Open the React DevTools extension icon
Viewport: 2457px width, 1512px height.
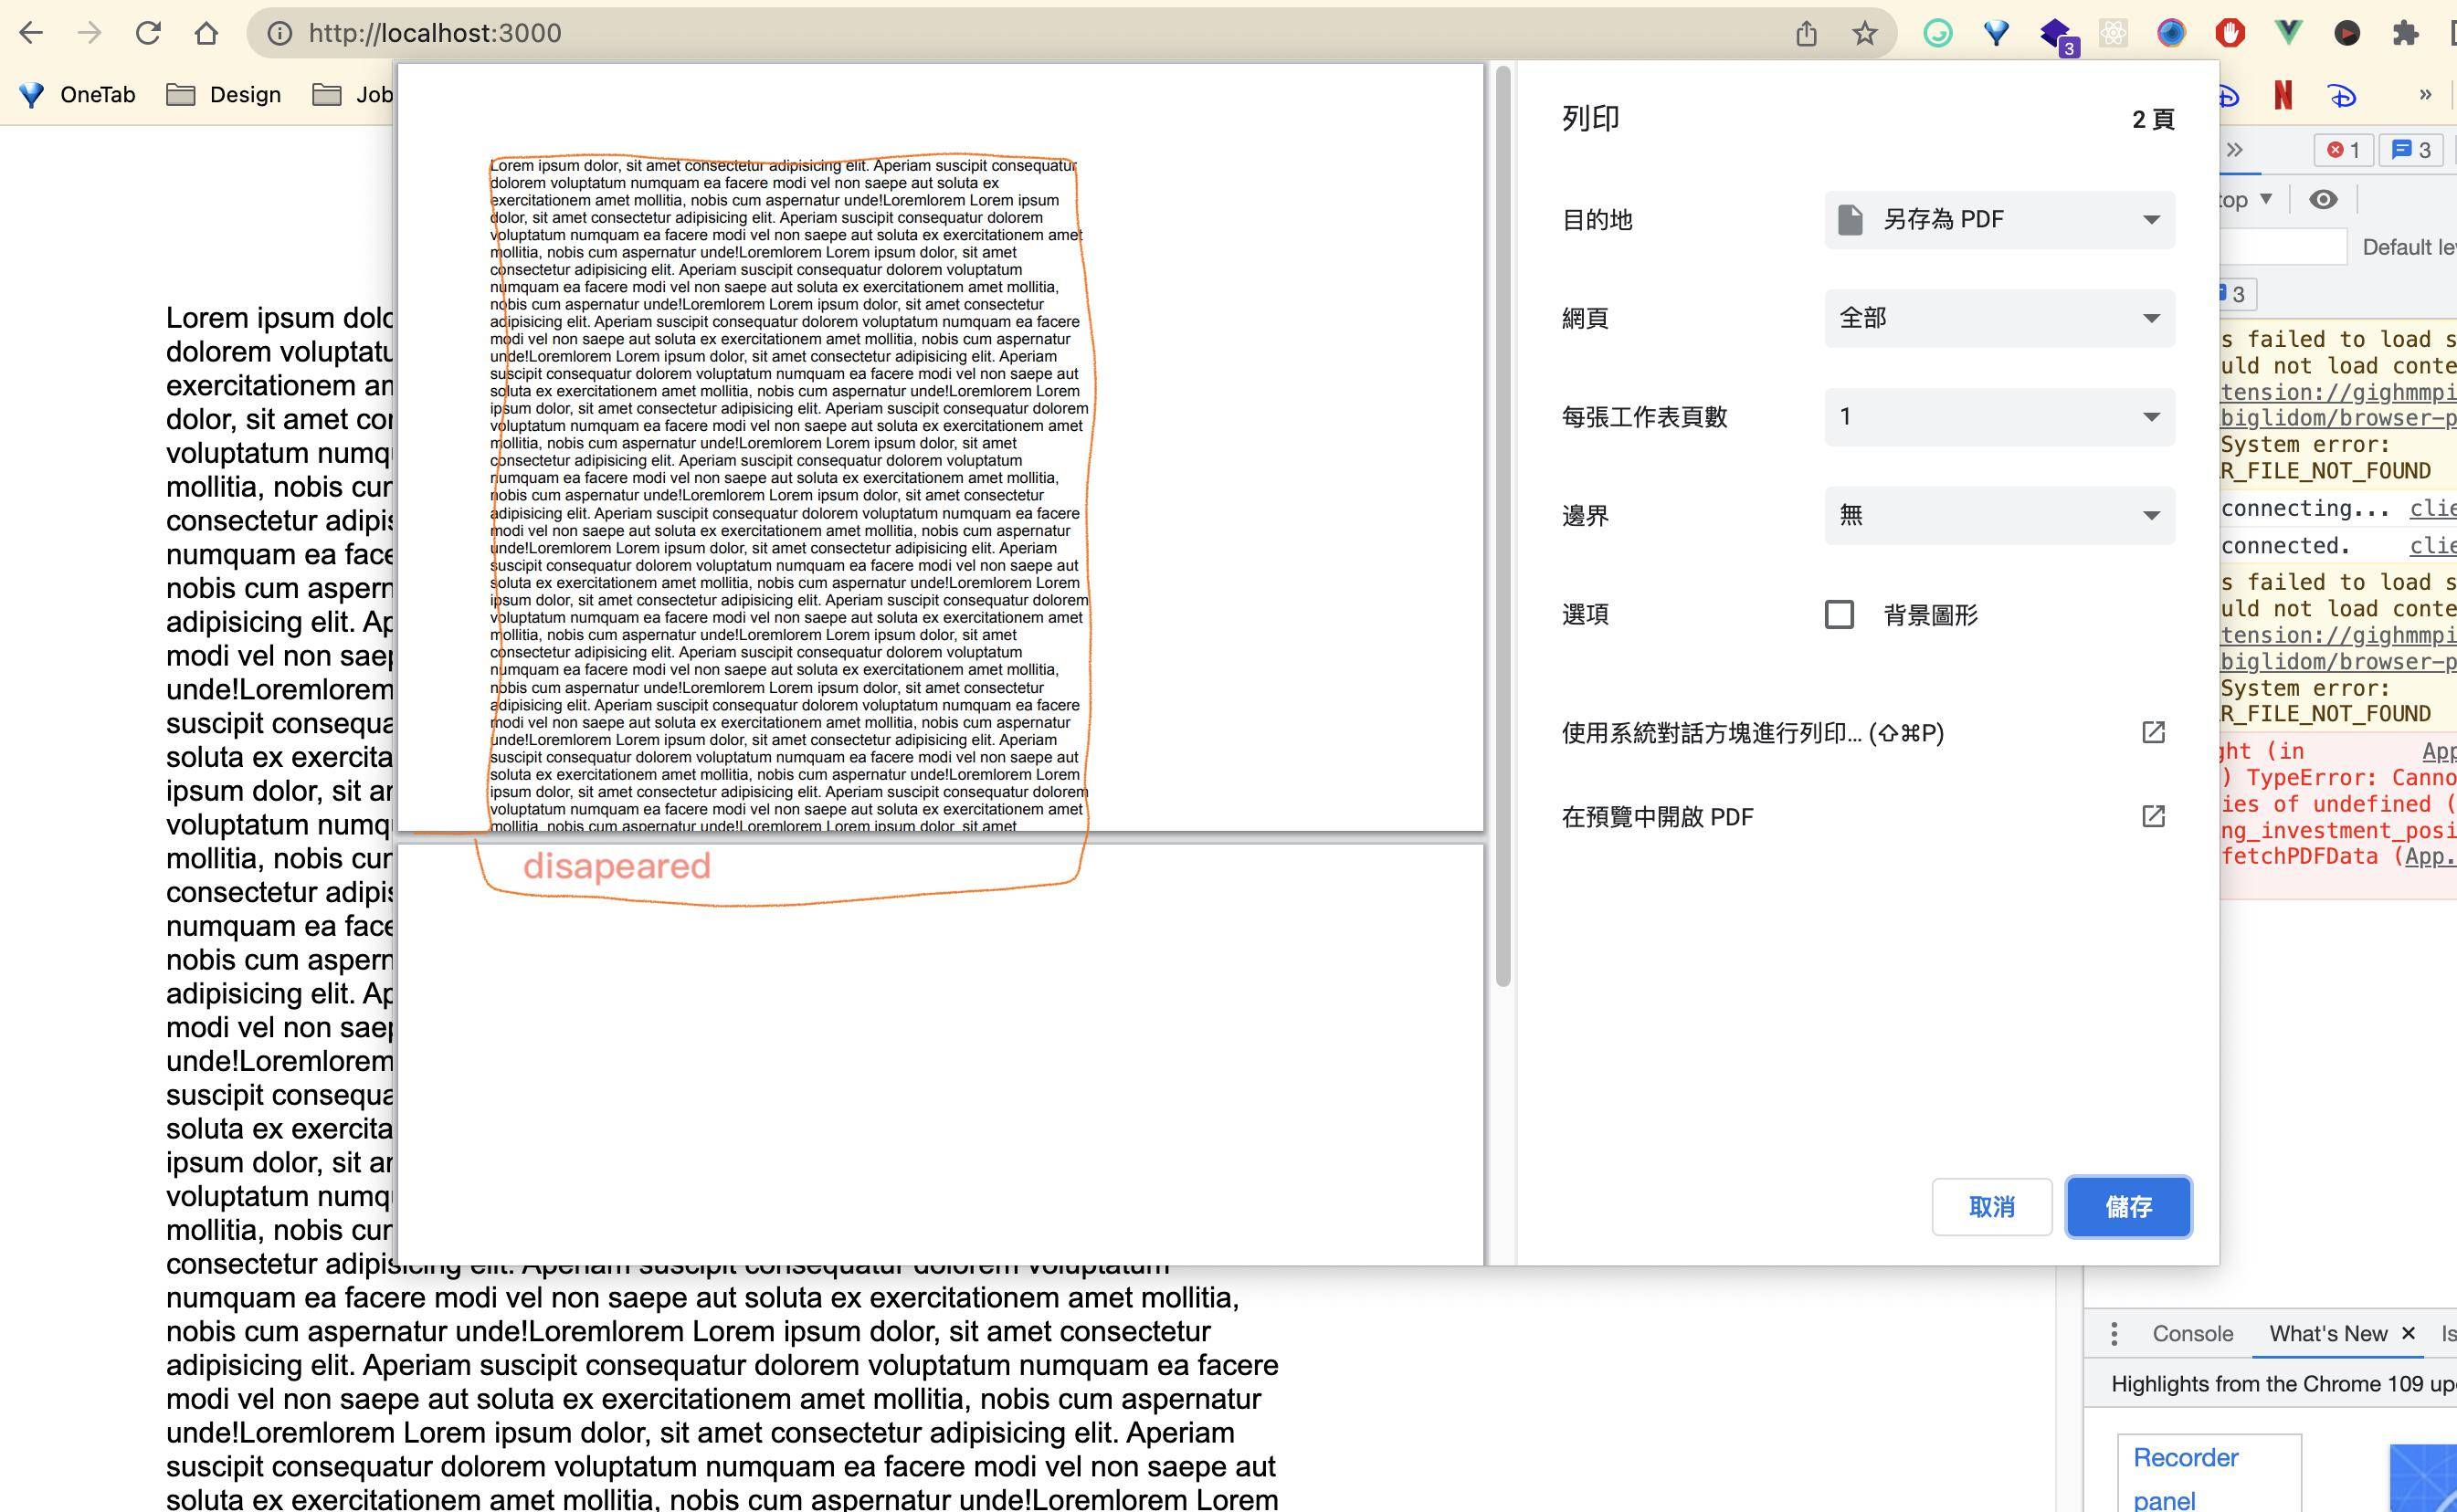(x=2113, y=33)
